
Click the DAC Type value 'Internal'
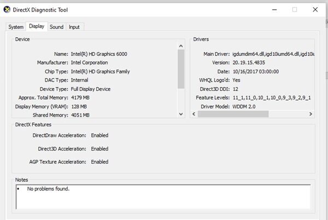[x=79, y=80]
